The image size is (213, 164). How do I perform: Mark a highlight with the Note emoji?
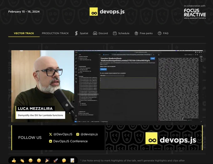pyautogui.click(x=72, y=161)
